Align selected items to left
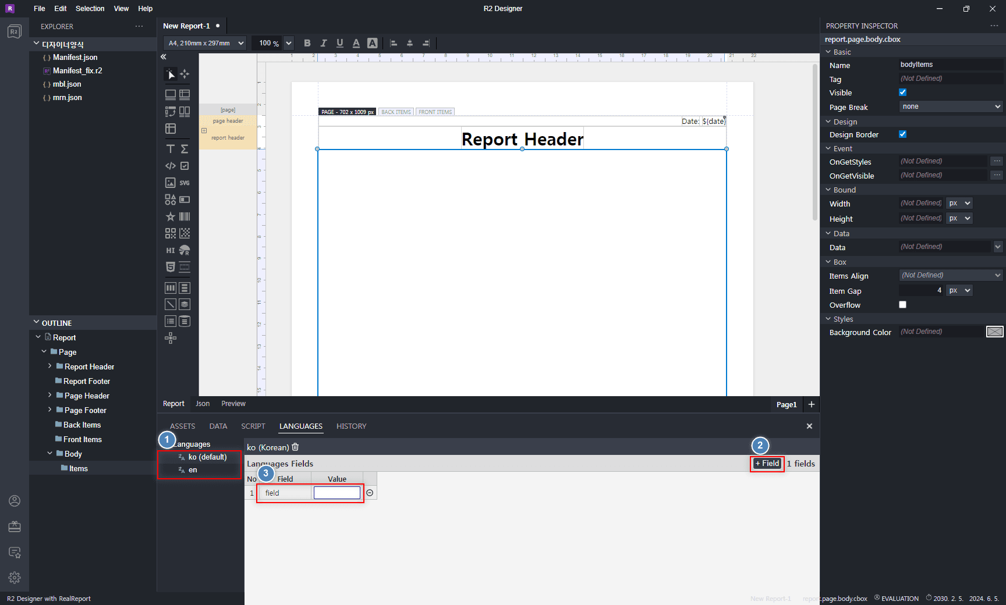Screen dimensions: 1006x605 [x=394, y=43]
